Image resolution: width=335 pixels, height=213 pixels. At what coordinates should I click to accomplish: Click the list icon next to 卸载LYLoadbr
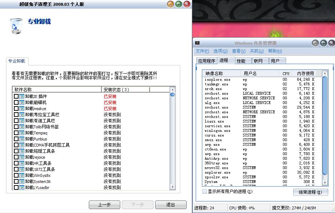(21, 188)
